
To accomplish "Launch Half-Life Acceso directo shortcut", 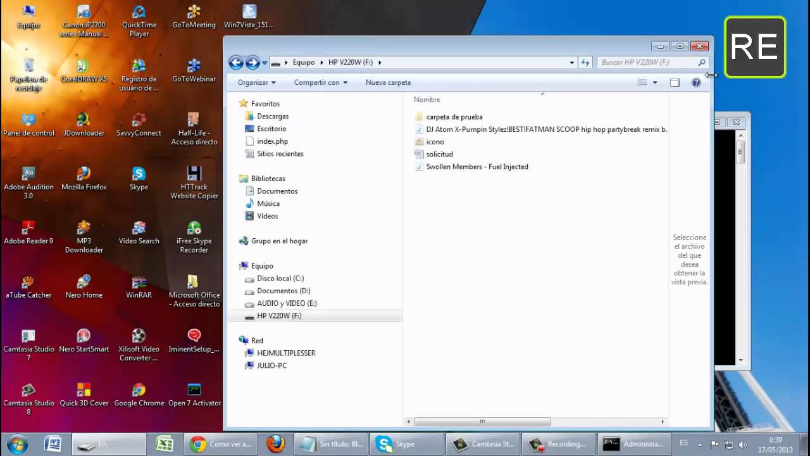I will (194, 129).
